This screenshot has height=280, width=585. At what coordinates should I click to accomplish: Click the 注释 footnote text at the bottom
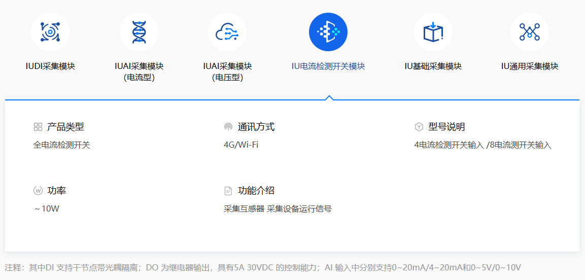click(x=263, y=267)
